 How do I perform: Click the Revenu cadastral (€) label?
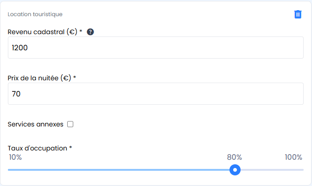42,32
